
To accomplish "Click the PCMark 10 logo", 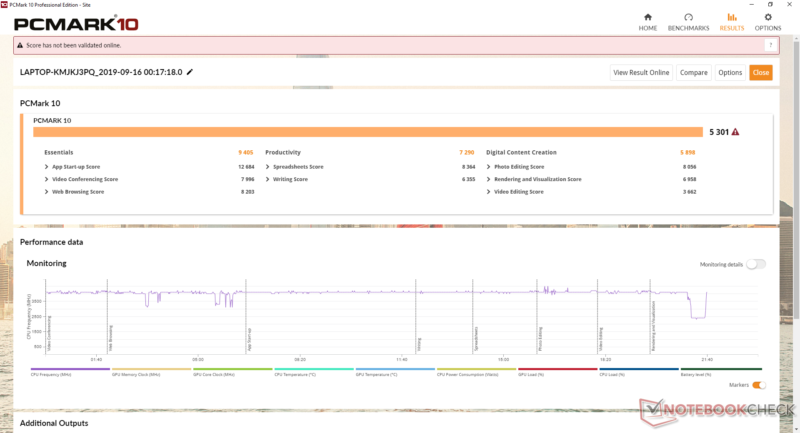I will coord(76,24).
